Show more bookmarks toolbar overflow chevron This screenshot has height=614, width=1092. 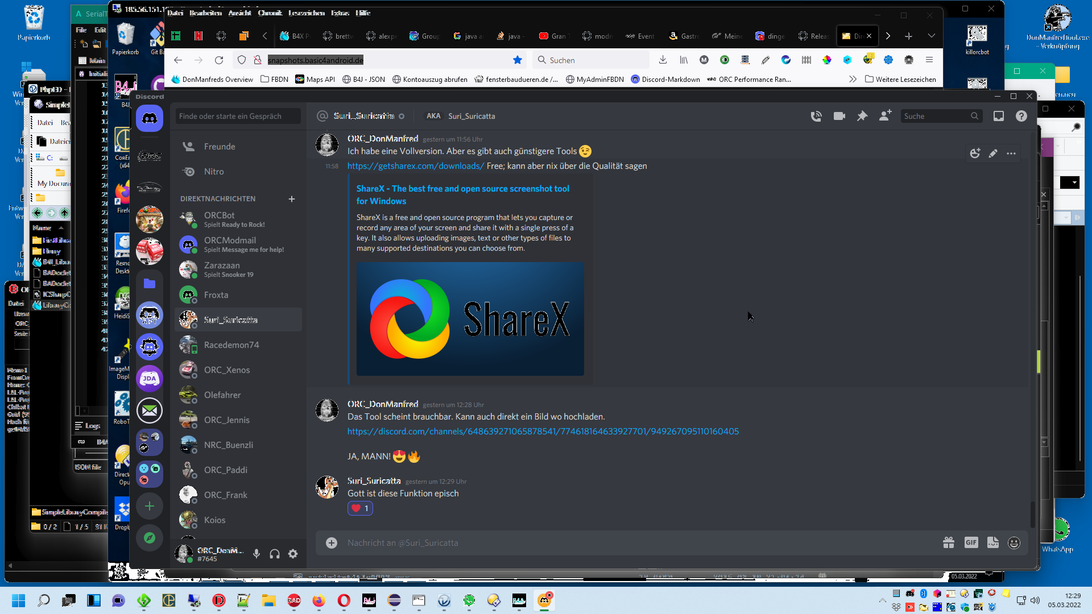click(852, 79)
